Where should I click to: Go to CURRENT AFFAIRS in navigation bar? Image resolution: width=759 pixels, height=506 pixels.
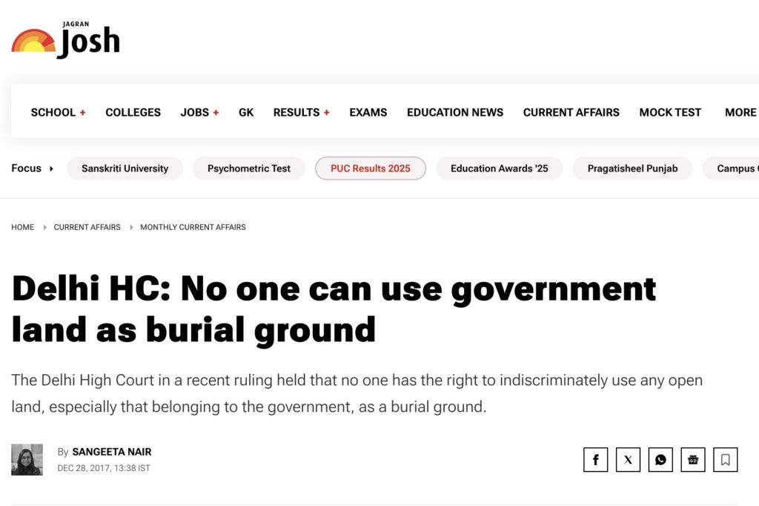[571, 112]
